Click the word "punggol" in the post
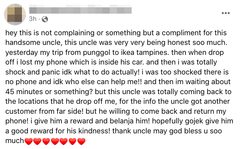241x149 pixels. [96, 52]
